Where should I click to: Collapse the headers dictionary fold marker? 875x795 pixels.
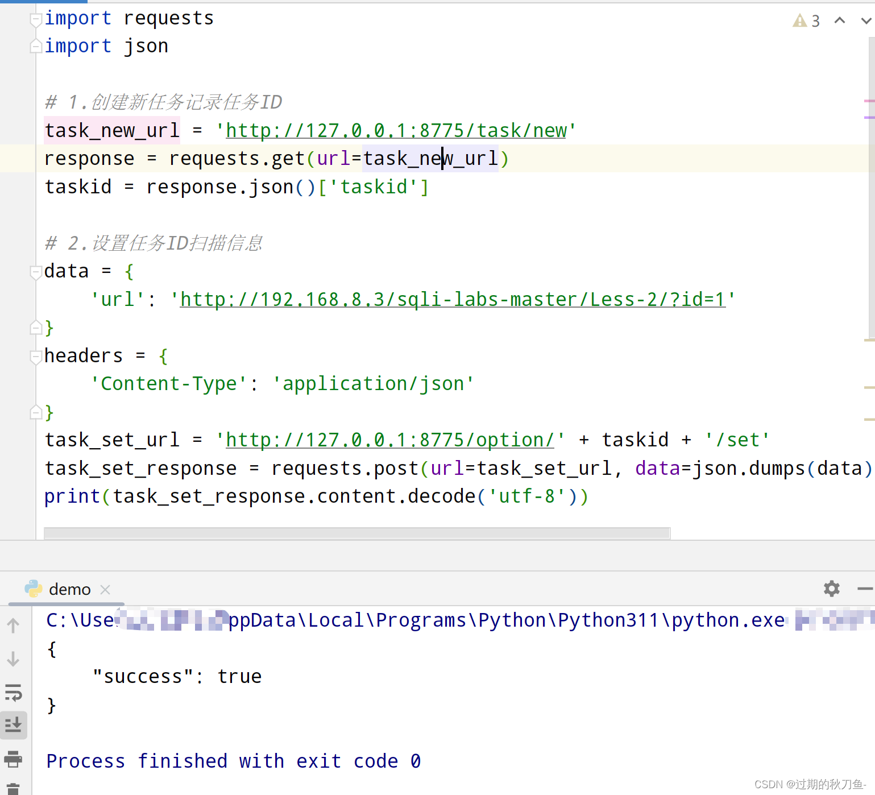point(36,357)
